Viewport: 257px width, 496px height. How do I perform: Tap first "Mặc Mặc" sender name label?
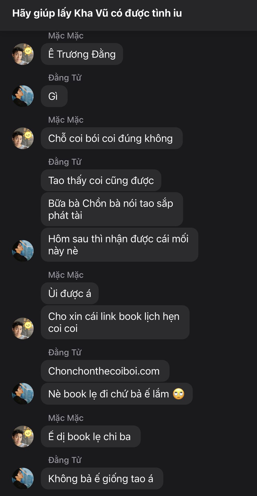point(66,36)
